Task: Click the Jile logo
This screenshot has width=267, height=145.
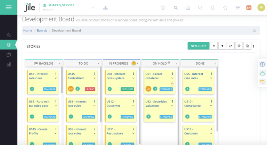Action: (30, 7)
